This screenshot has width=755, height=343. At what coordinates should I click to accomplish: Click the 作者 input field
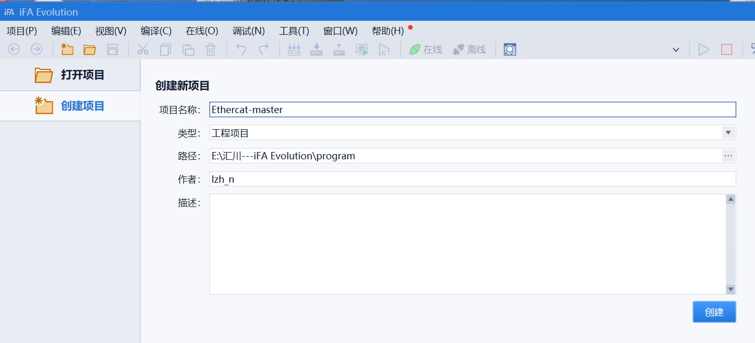tap(472, 179)
